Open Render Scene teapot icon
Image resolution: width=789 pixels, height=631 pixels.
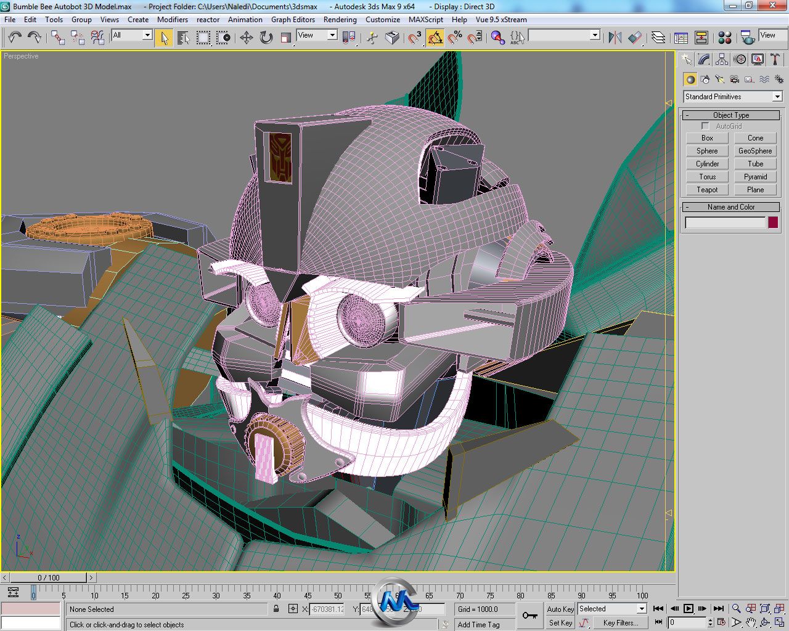point(748,38)
